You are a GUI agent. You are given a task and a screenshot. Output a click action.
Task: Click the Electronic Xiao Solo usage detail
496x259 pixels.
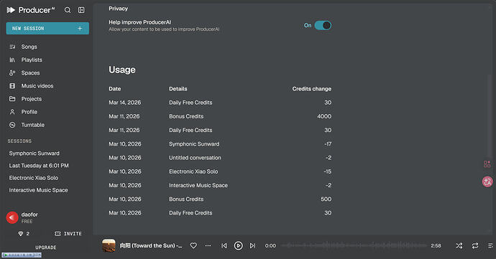(193, 171)
